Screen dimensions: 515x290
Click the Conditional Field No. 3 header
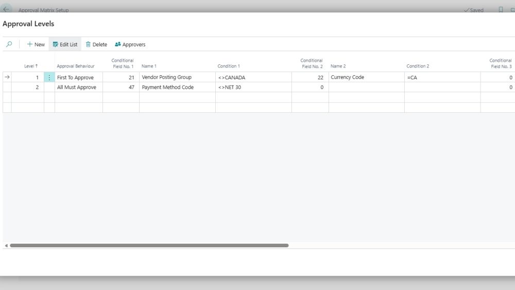click(x=501, y=63)
